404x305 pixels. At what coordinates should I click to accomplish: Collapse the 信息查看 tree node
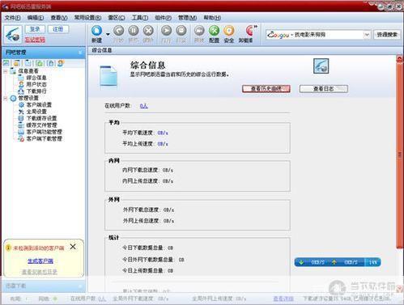6,71
